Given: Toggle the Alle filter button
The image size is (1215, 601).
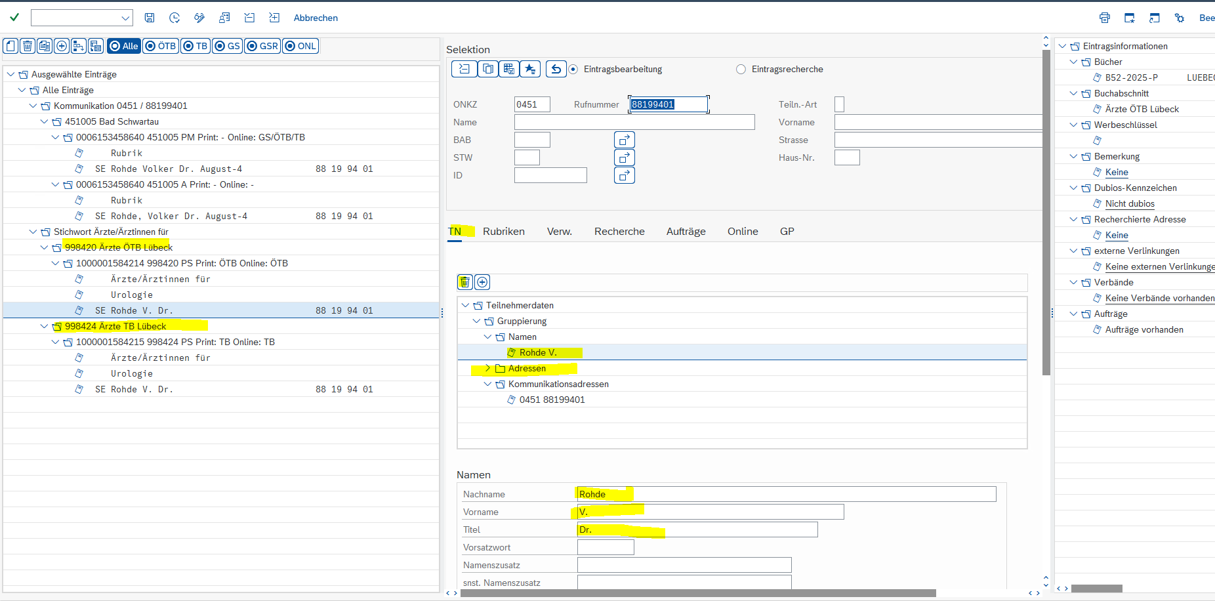Looking at the screenshot, I should 124,46.
